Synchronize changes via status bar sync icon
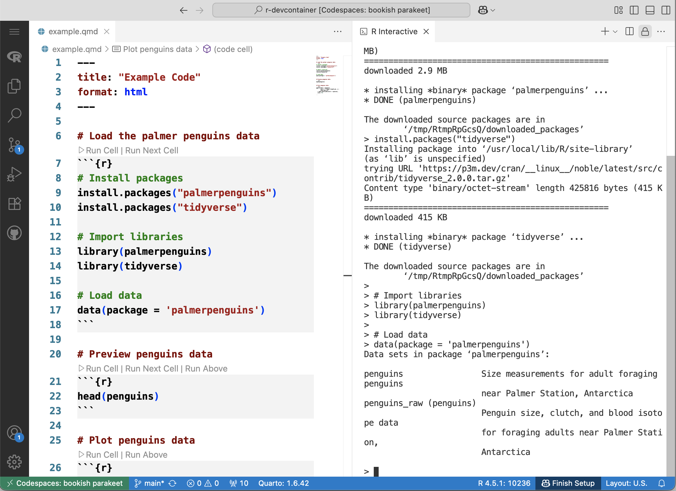This screenshot has height=491, width=676. pyautogui.click(x=173, y=483)
